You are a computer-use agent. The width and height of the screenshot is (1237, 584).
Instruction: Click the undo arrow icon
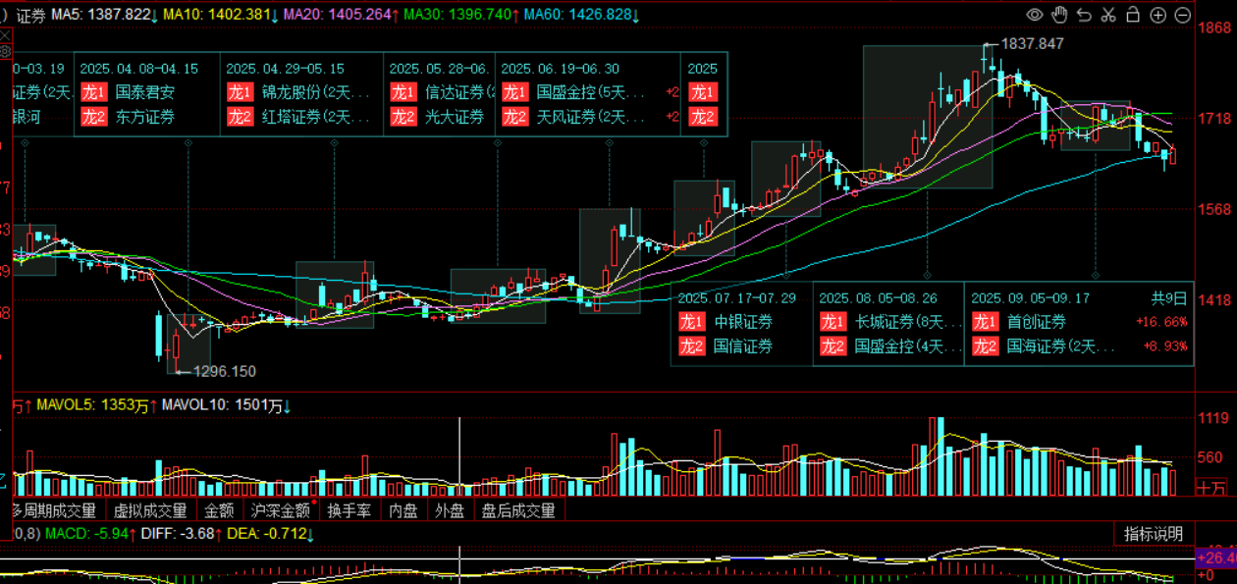coord(1084,15)
